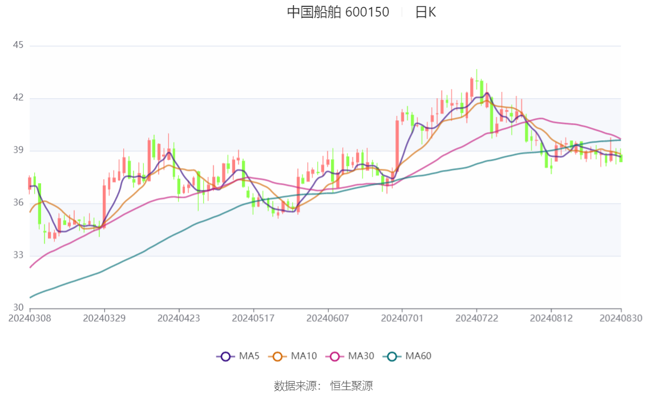Select the 20240812 date axis label
This screenshot has height=393, width=647.
click(551, 318)
